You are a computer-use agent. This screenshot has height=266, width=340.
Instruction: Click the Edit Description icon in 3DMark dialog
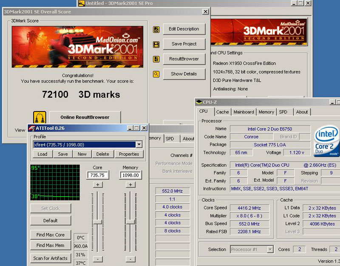point(156,29)
